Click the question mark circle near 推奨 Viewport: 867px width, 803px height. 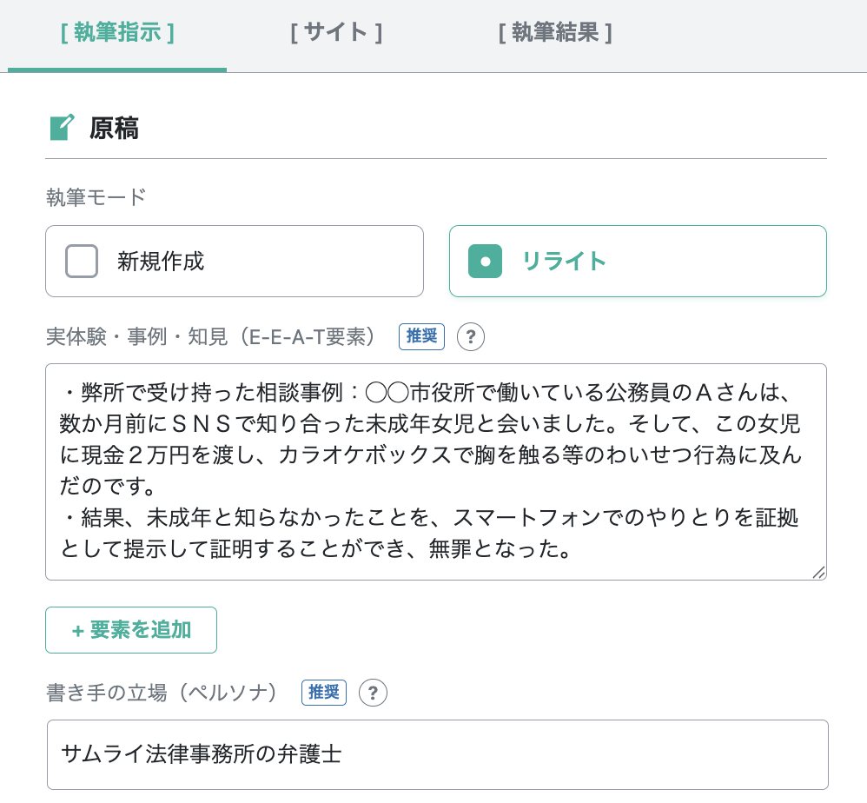(470, 337)
